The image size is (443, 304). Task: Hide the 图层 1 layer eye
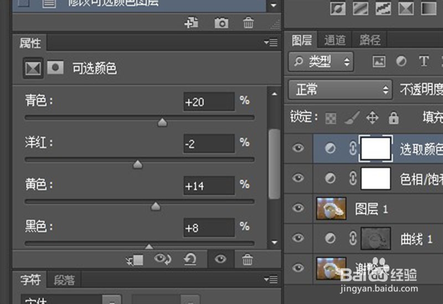[298, 208]
